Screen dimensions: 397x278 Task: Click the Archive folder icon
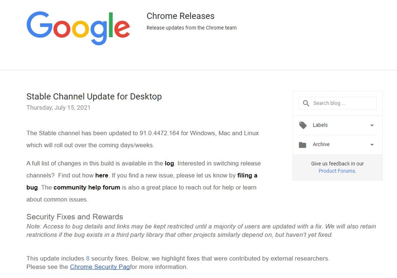(x=303, y=145)
